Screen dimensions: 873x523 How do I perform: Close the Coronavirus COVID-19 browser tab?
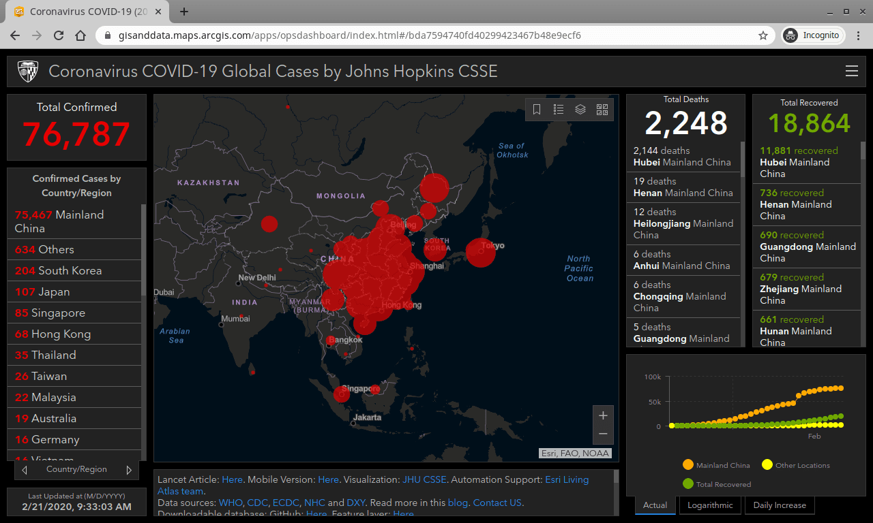tap(160, 12)
